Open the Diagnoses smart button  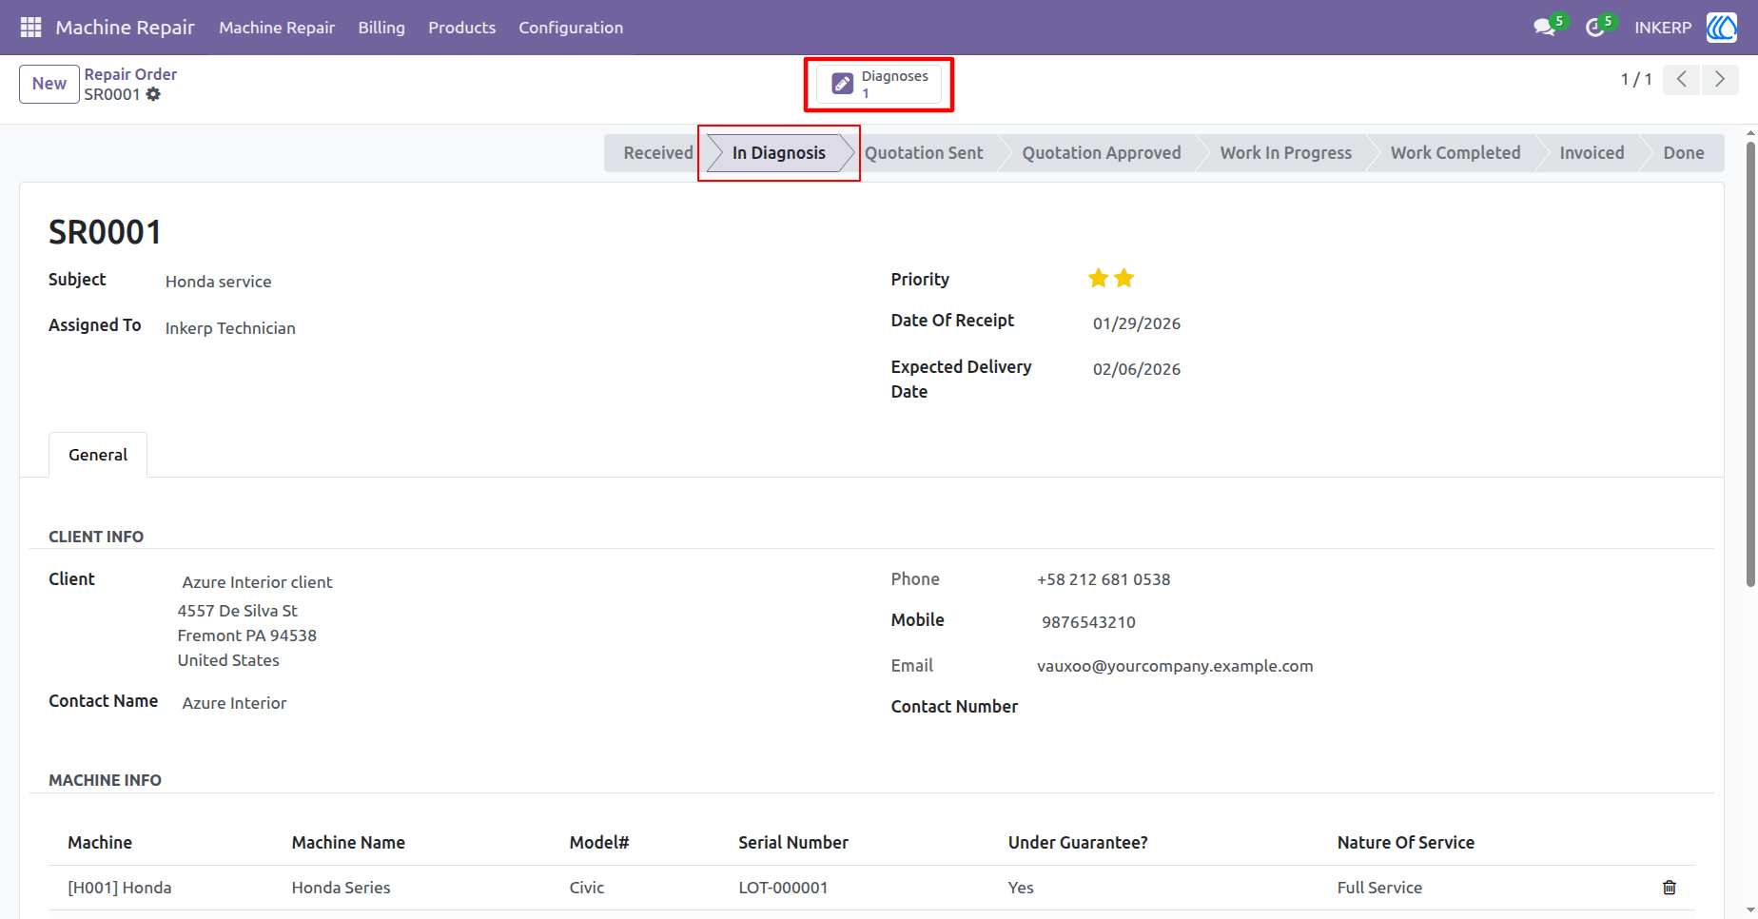click(x=879, y=85)
